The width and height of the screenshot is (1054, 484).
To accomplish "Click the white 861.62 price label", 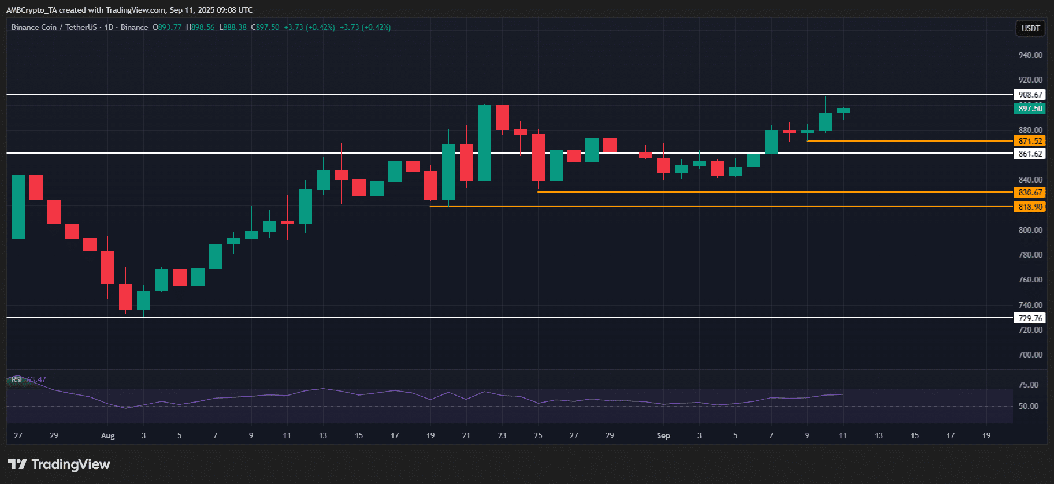I will point(1030,154).
